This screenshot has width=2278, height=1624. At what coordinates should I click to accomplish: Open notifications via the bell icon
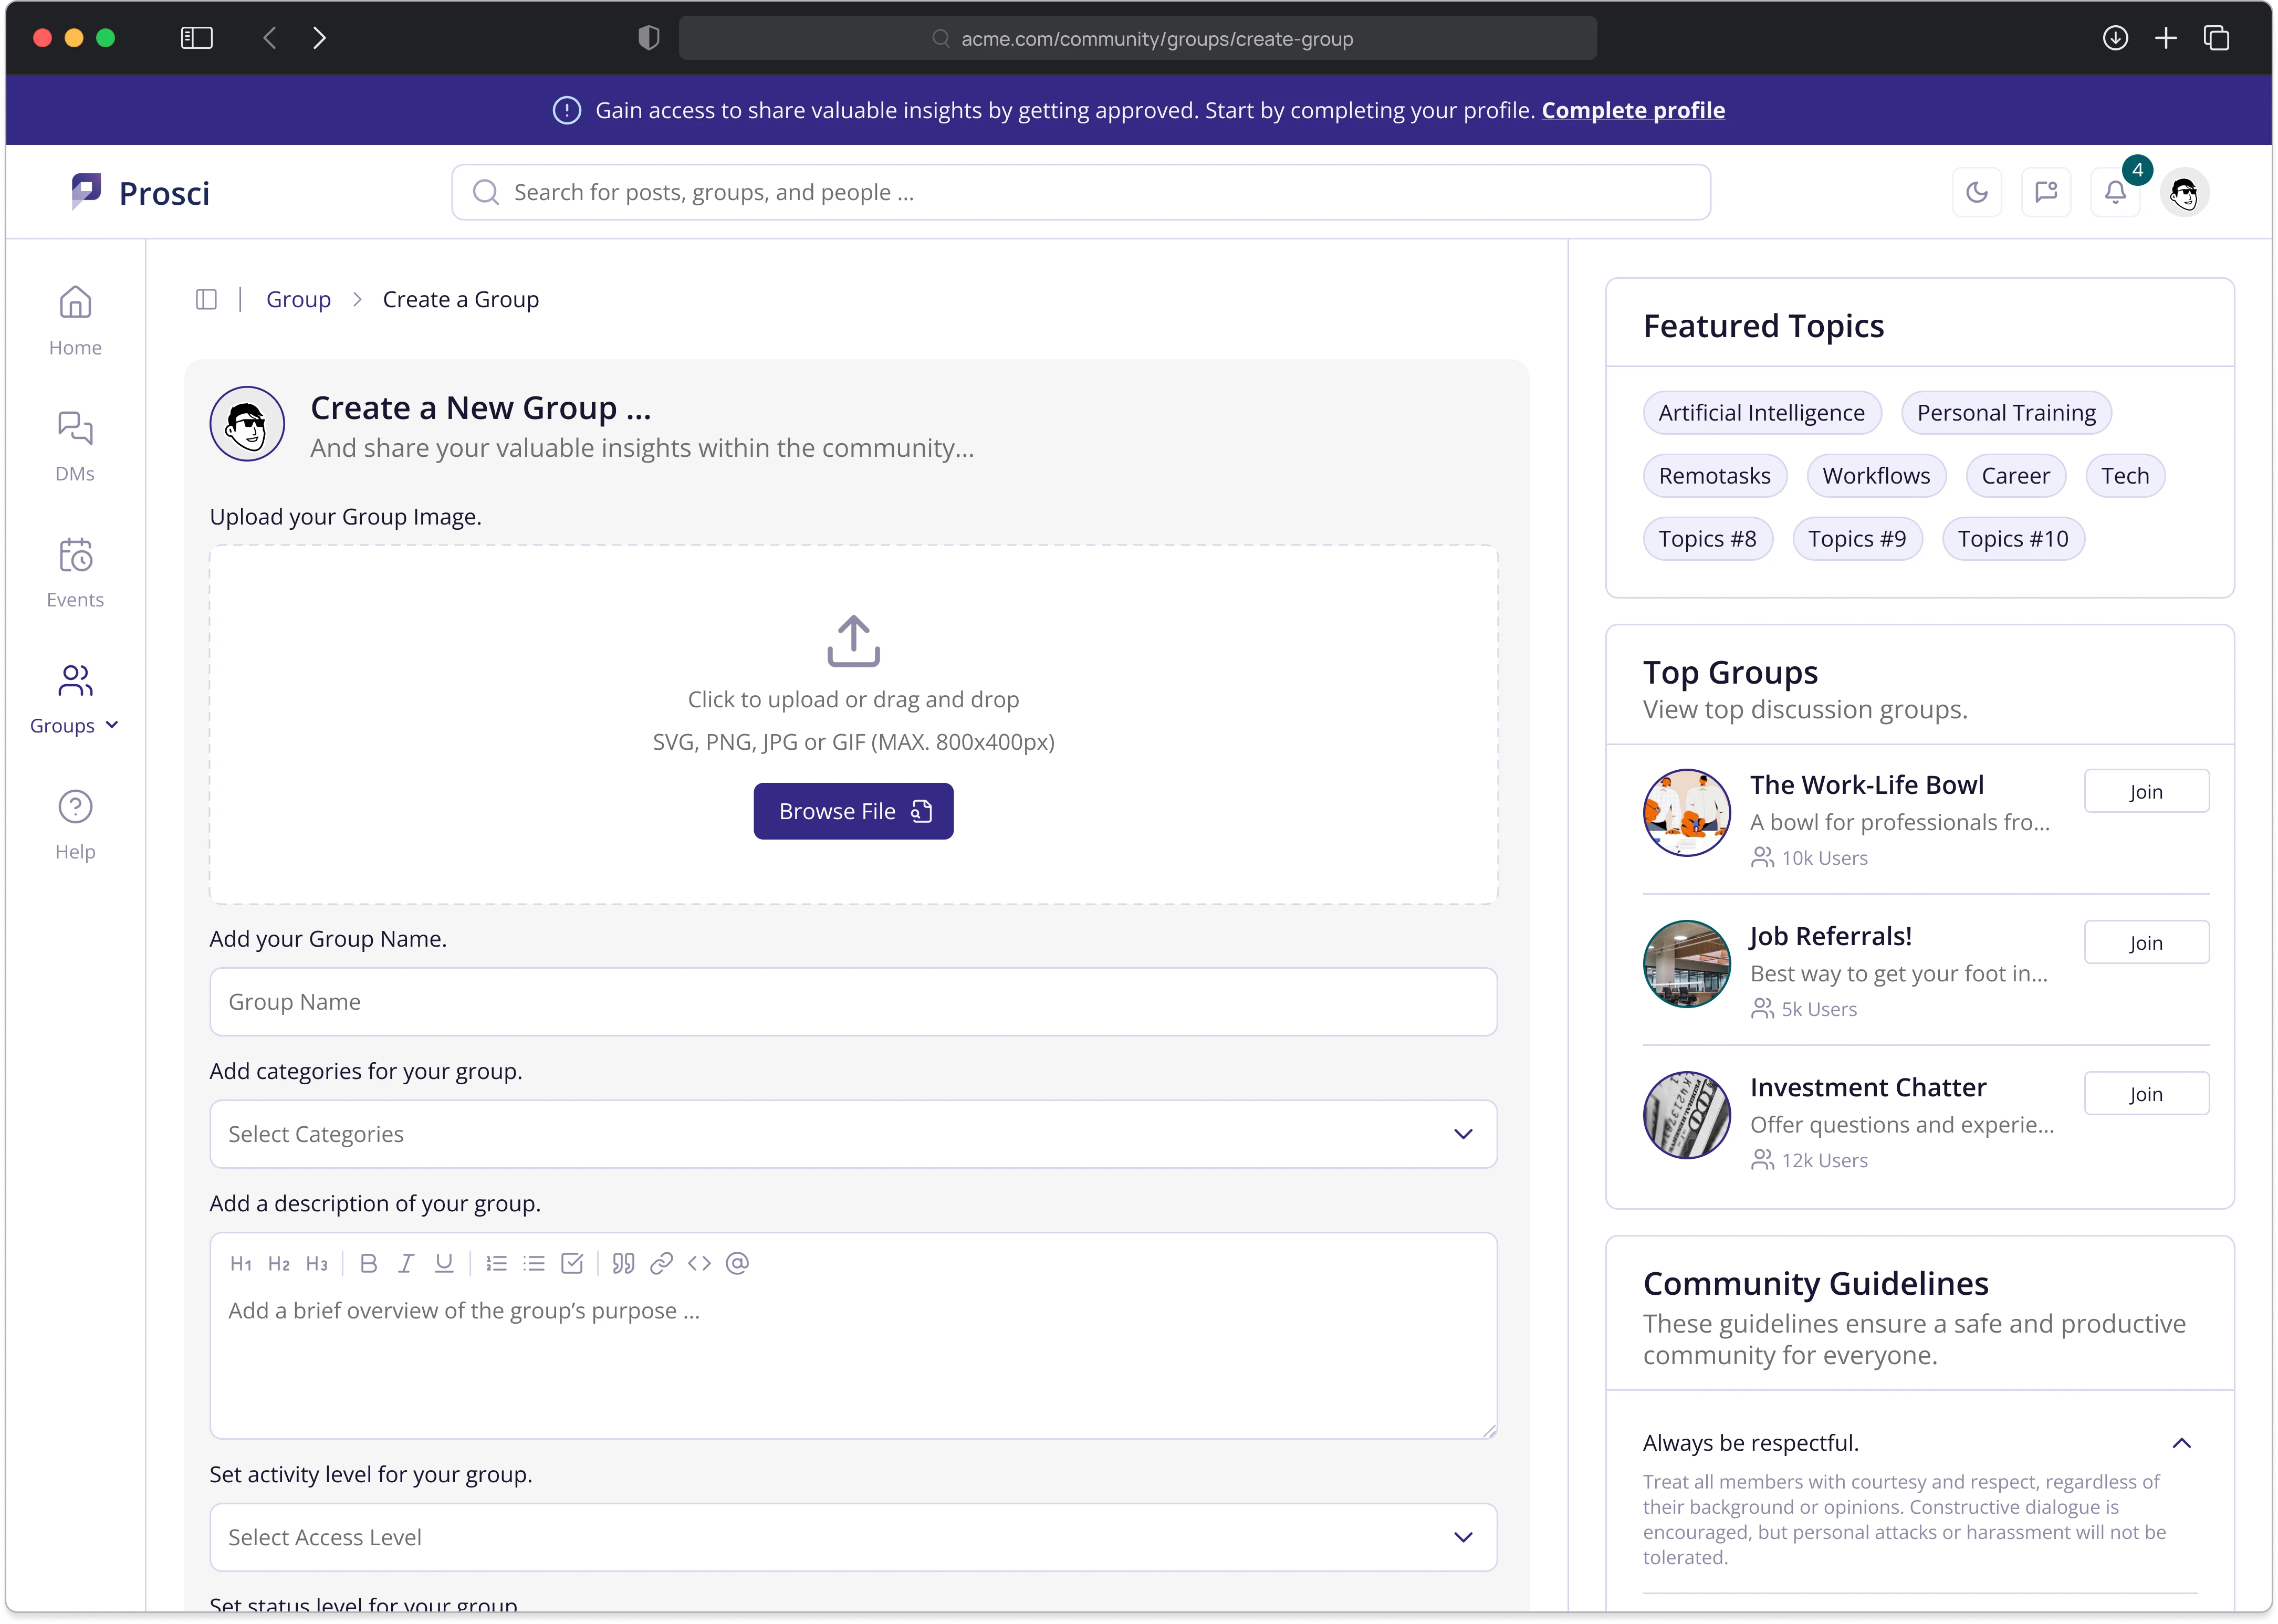2115,192
